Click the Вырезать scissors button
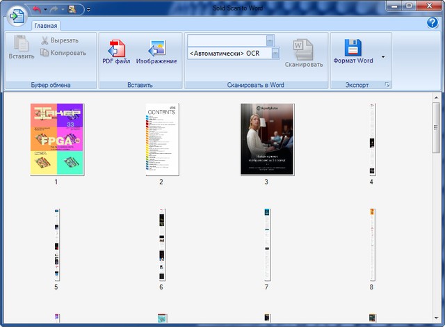Screen dimensions: 445x327 [59, 40]
